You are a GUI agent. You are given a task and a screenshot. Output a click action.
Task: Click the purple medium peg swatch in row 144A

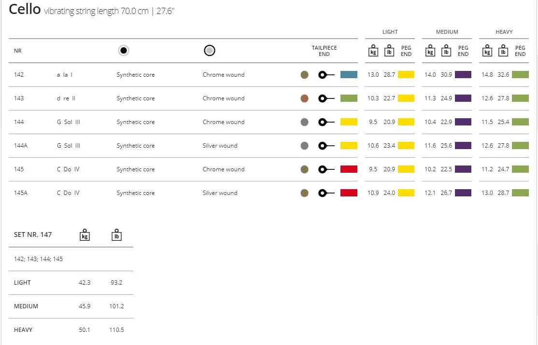[463, 146]
